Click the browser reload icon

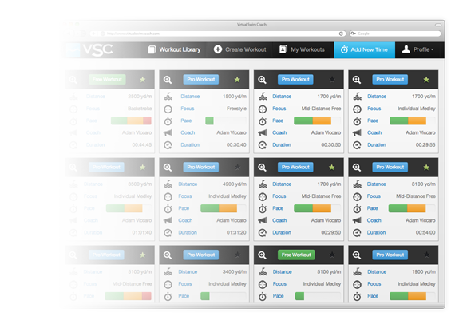(341, 34)
